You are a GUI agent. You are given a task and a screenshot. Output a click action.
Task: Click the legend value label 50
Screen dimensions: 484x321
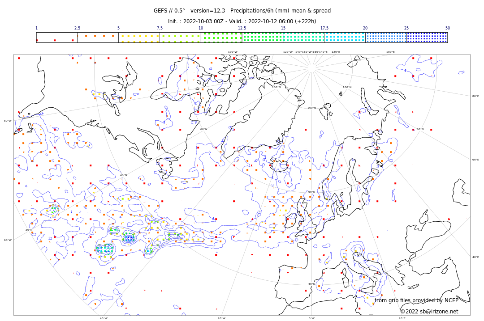(447, 28)
